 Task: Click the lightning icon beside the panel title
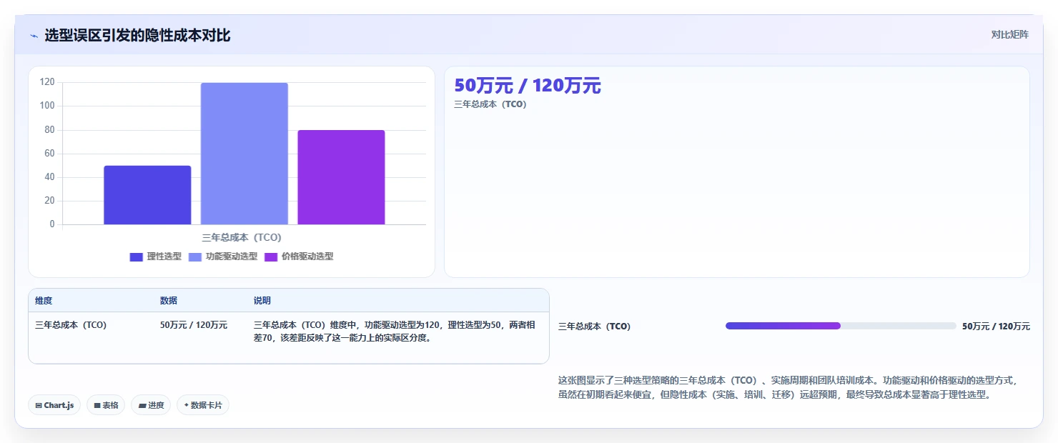pos(34,35)
